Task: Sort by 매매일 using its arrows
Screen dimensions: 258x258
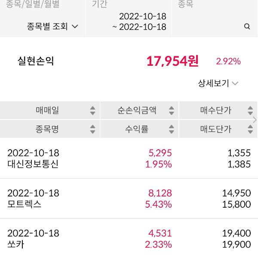Action: pyautogui.click(x=92, y=111)
